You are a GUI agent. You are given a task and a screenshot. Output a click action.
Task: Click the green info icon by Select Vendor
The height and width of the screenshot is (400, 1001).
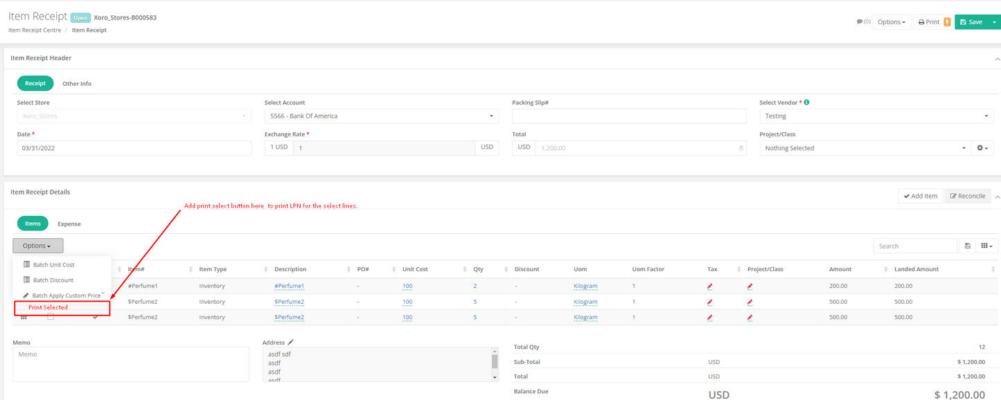click(x=806, y=102)
